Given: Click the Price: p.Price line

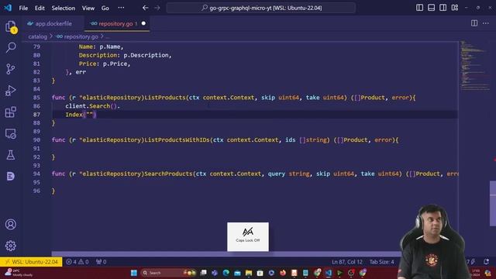Looking at the screenshot, I should tap(105, 64).
